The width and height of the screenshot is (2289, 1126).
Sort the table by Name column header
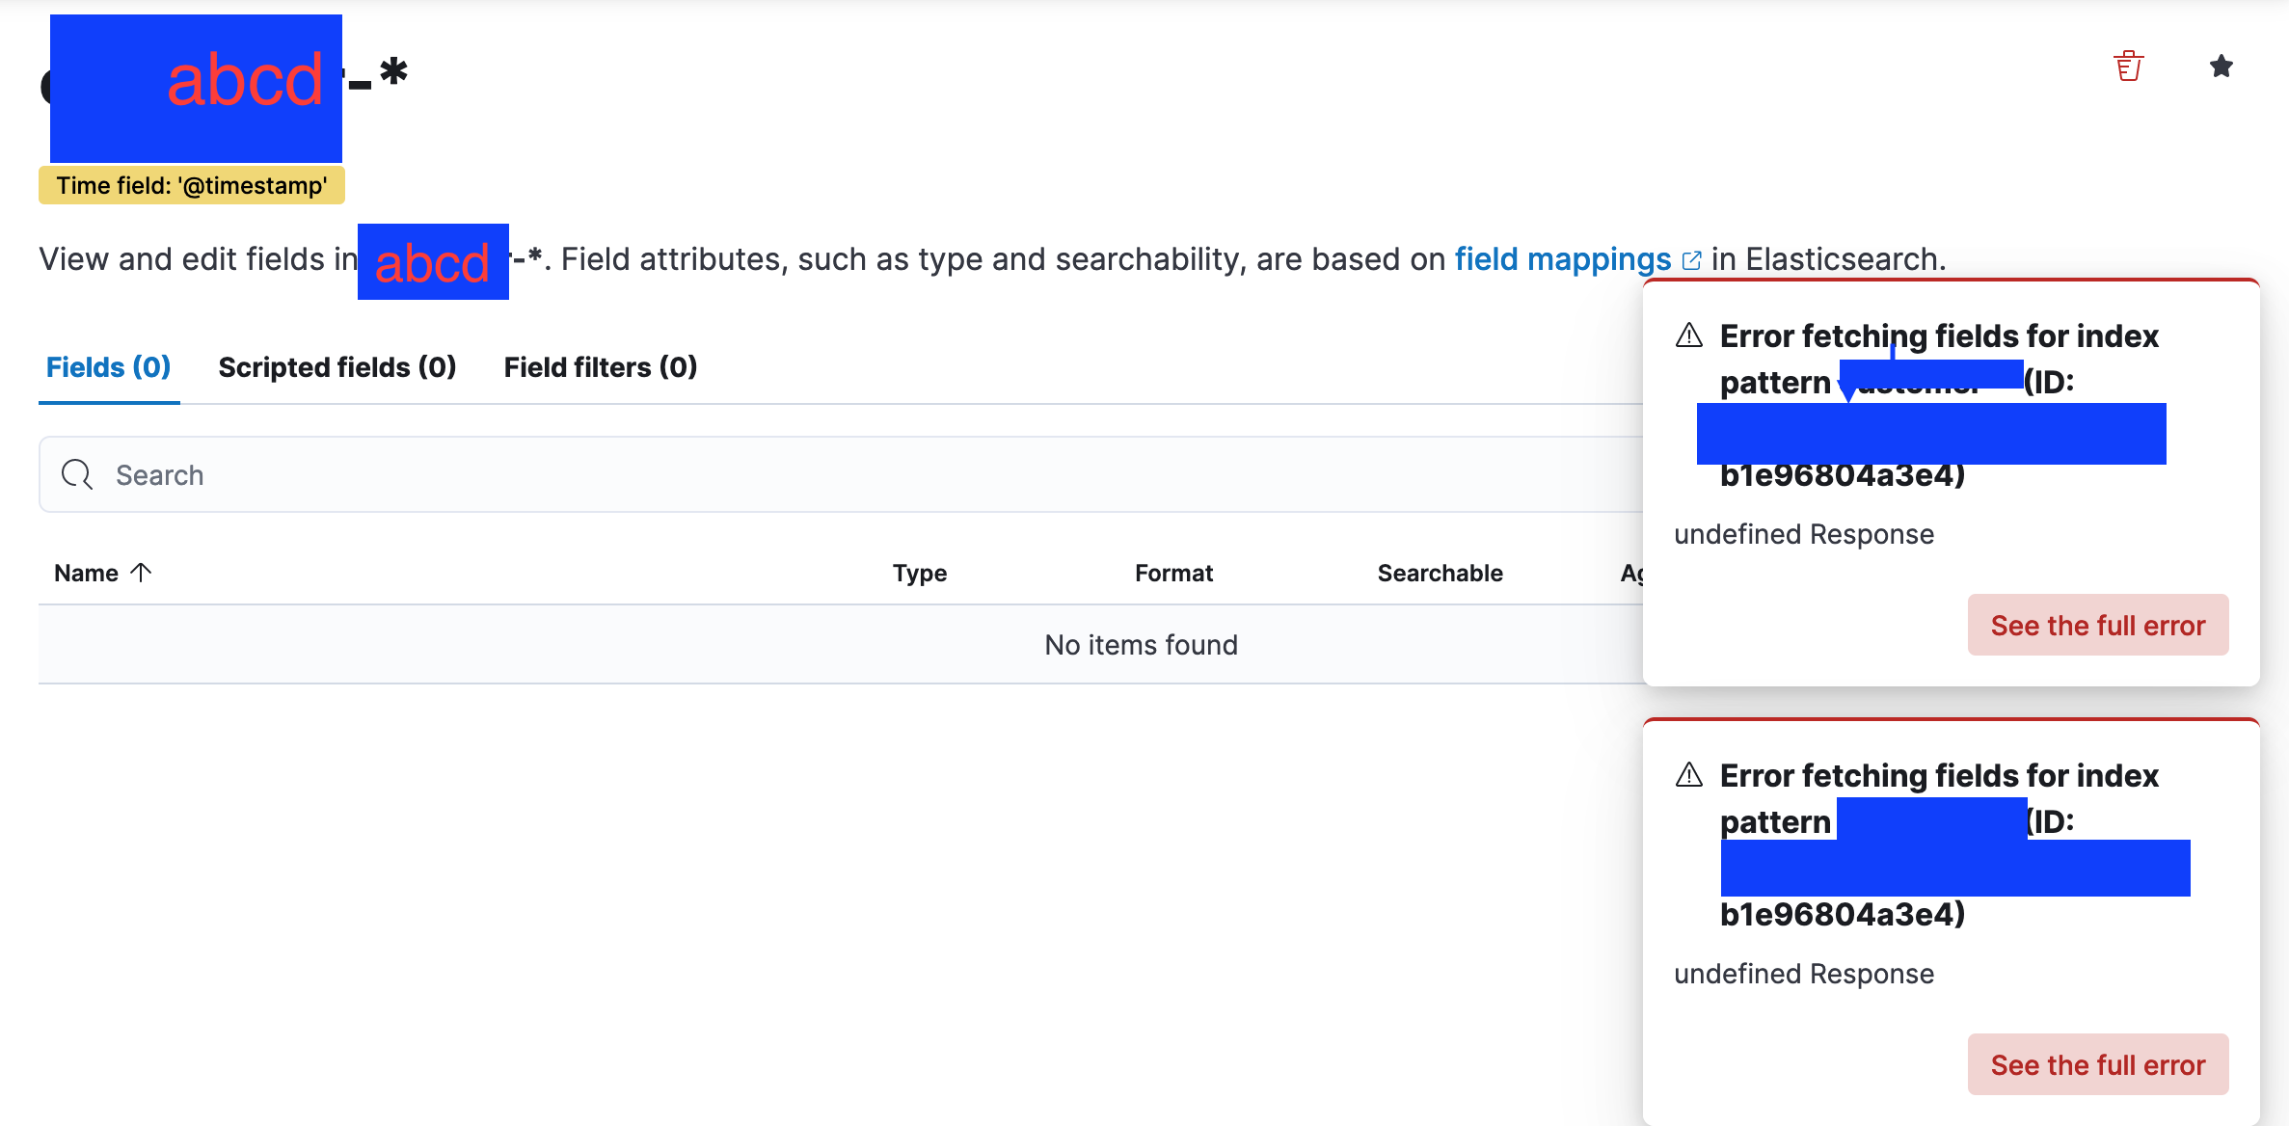tap(87, 573)
